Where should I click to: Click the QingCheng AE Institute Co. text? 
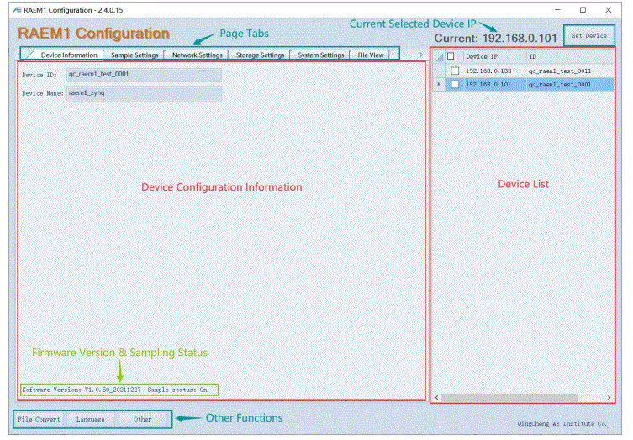[x=562, y=423]
